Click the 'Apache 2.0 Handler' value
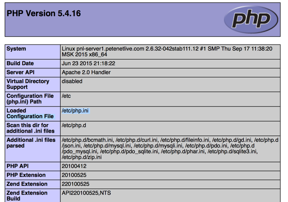This screenshot has width=288, height=202. click(86, 73)
